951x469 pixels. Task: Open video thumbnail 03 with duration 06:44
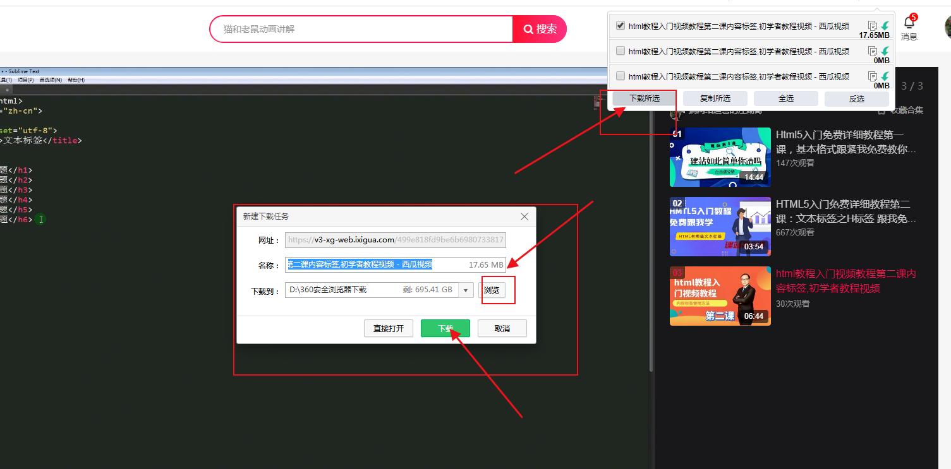click(720, 296)
